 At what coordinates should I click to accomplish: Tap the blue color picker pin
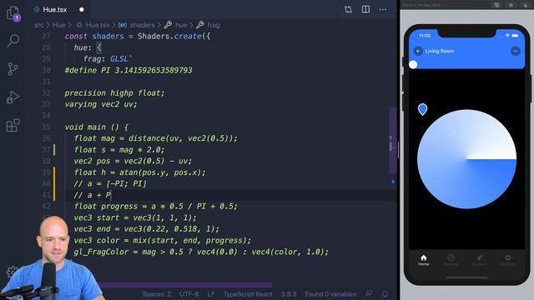click(422, 109)
